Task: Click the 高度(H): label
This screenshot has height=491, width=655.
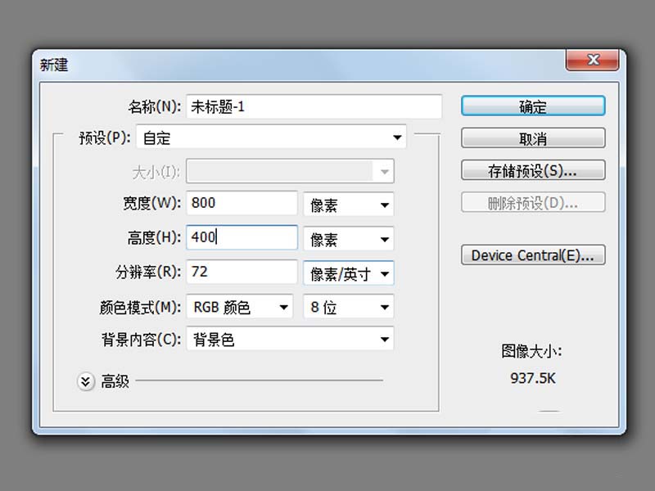Action: tap(154, 237)
